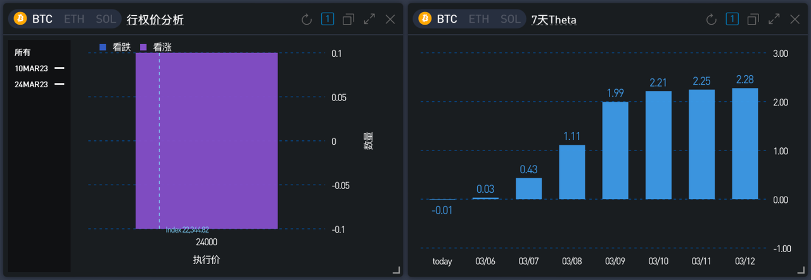Screen dimensions: 811x280
Task: Switch Theta panel to ETH tab
Action: click(478, 19)
